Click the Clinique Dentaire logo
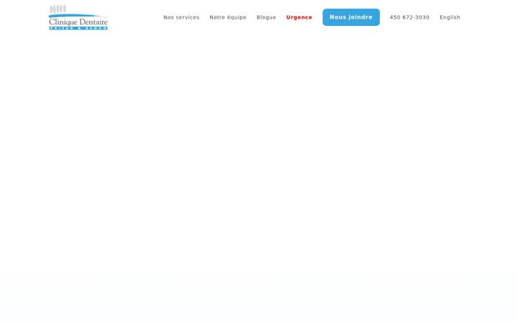 [78, 17]
